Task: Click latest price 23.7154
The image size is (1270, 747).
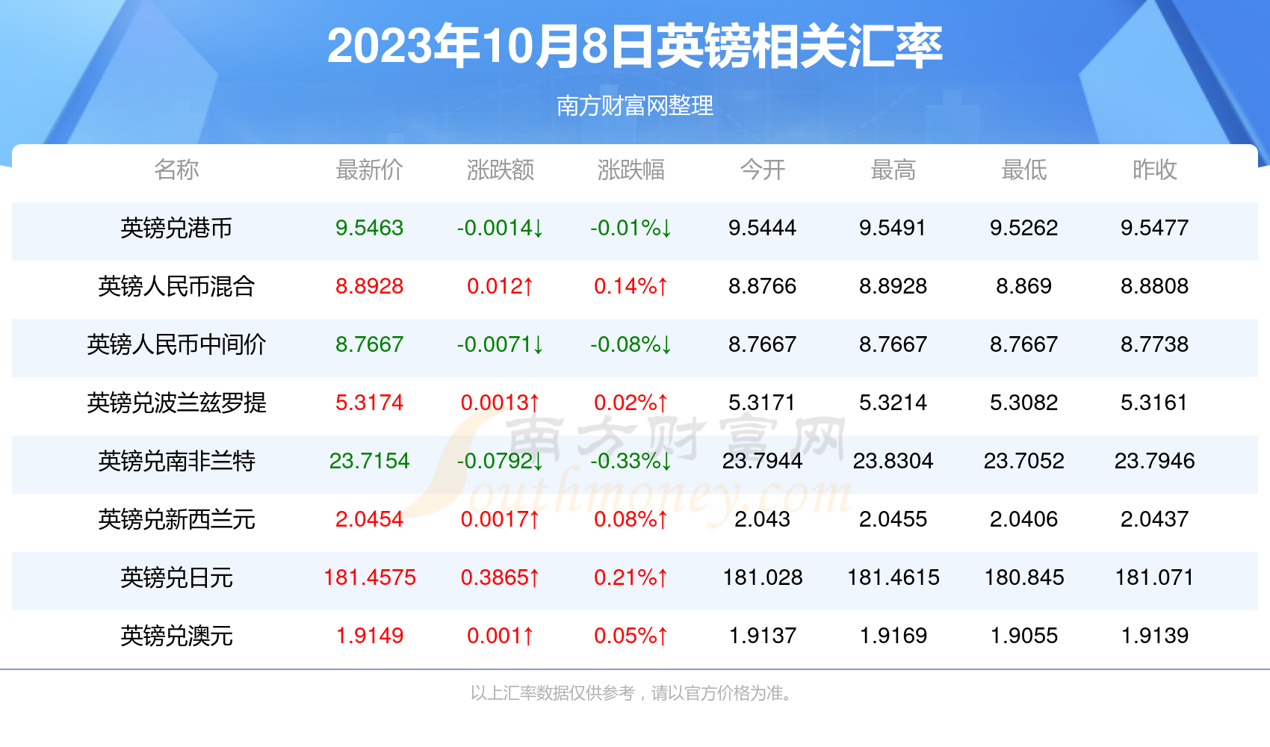Action: pos(369,461)
